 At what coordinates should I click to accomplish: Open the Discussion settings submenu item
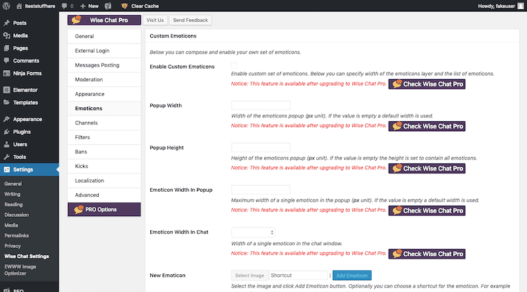[16, 215]
